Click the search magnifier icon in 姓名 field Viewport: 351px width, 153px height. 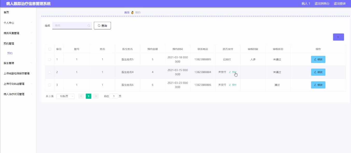(89, 25)
